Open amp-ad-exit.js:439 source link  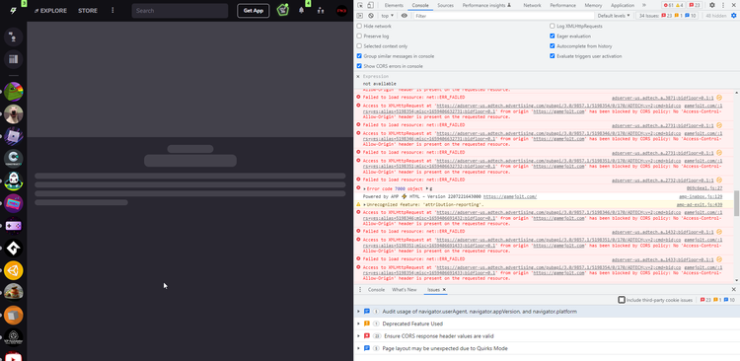pyautogui.click(x=700, y=205)
